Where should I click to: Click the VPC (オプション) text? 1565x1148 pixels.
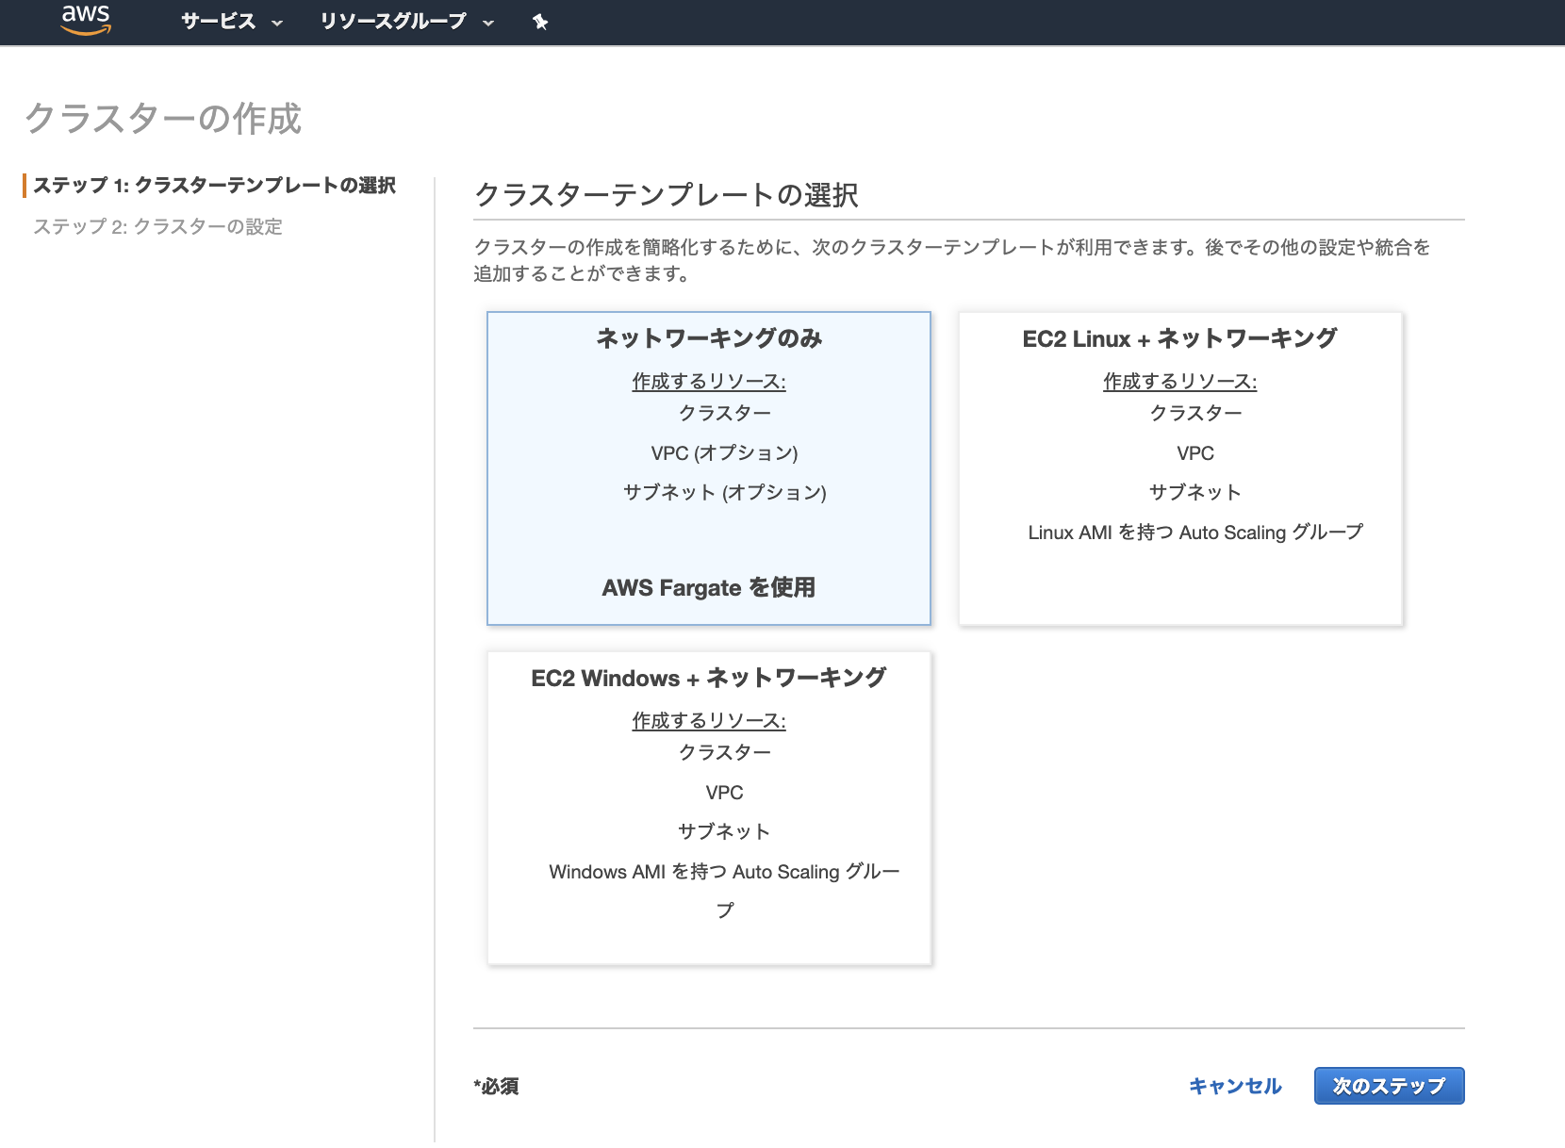pos(724,452)
